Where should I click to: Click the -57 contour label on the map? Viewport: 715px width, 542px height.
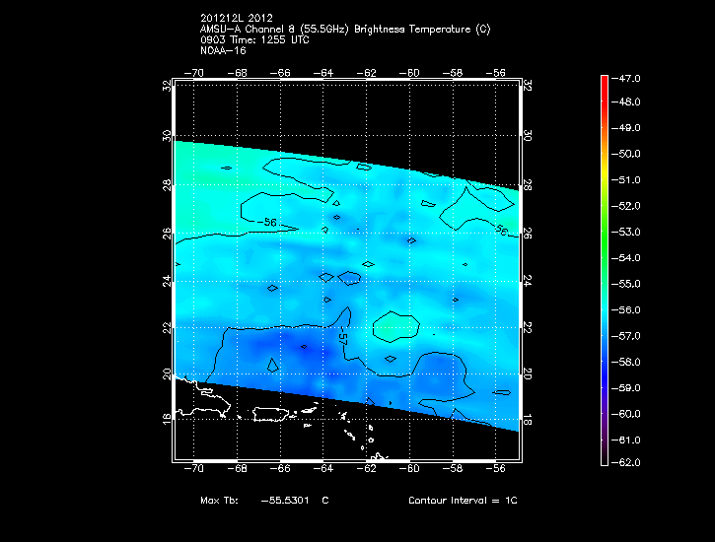(343, 338)
